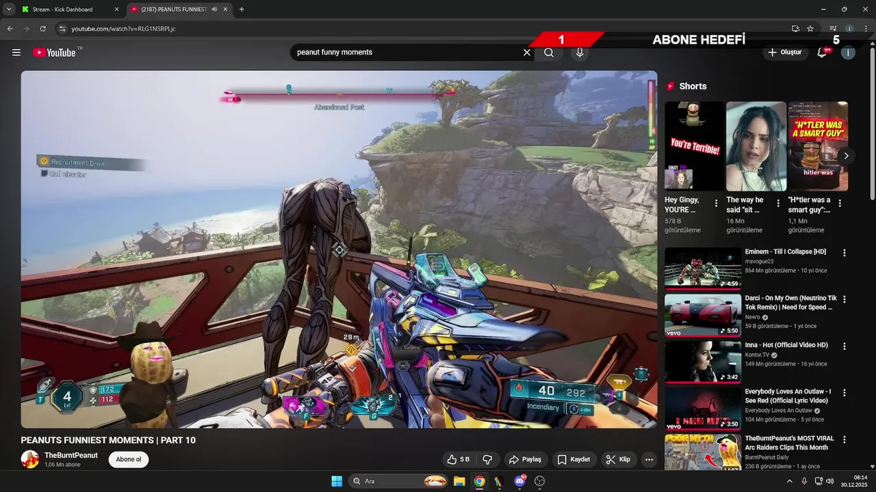Screen dimensions: 876x492
Task: Mute the YouTube tab via speaker icon
Action: pyautogui.click(x=214, y=10)
